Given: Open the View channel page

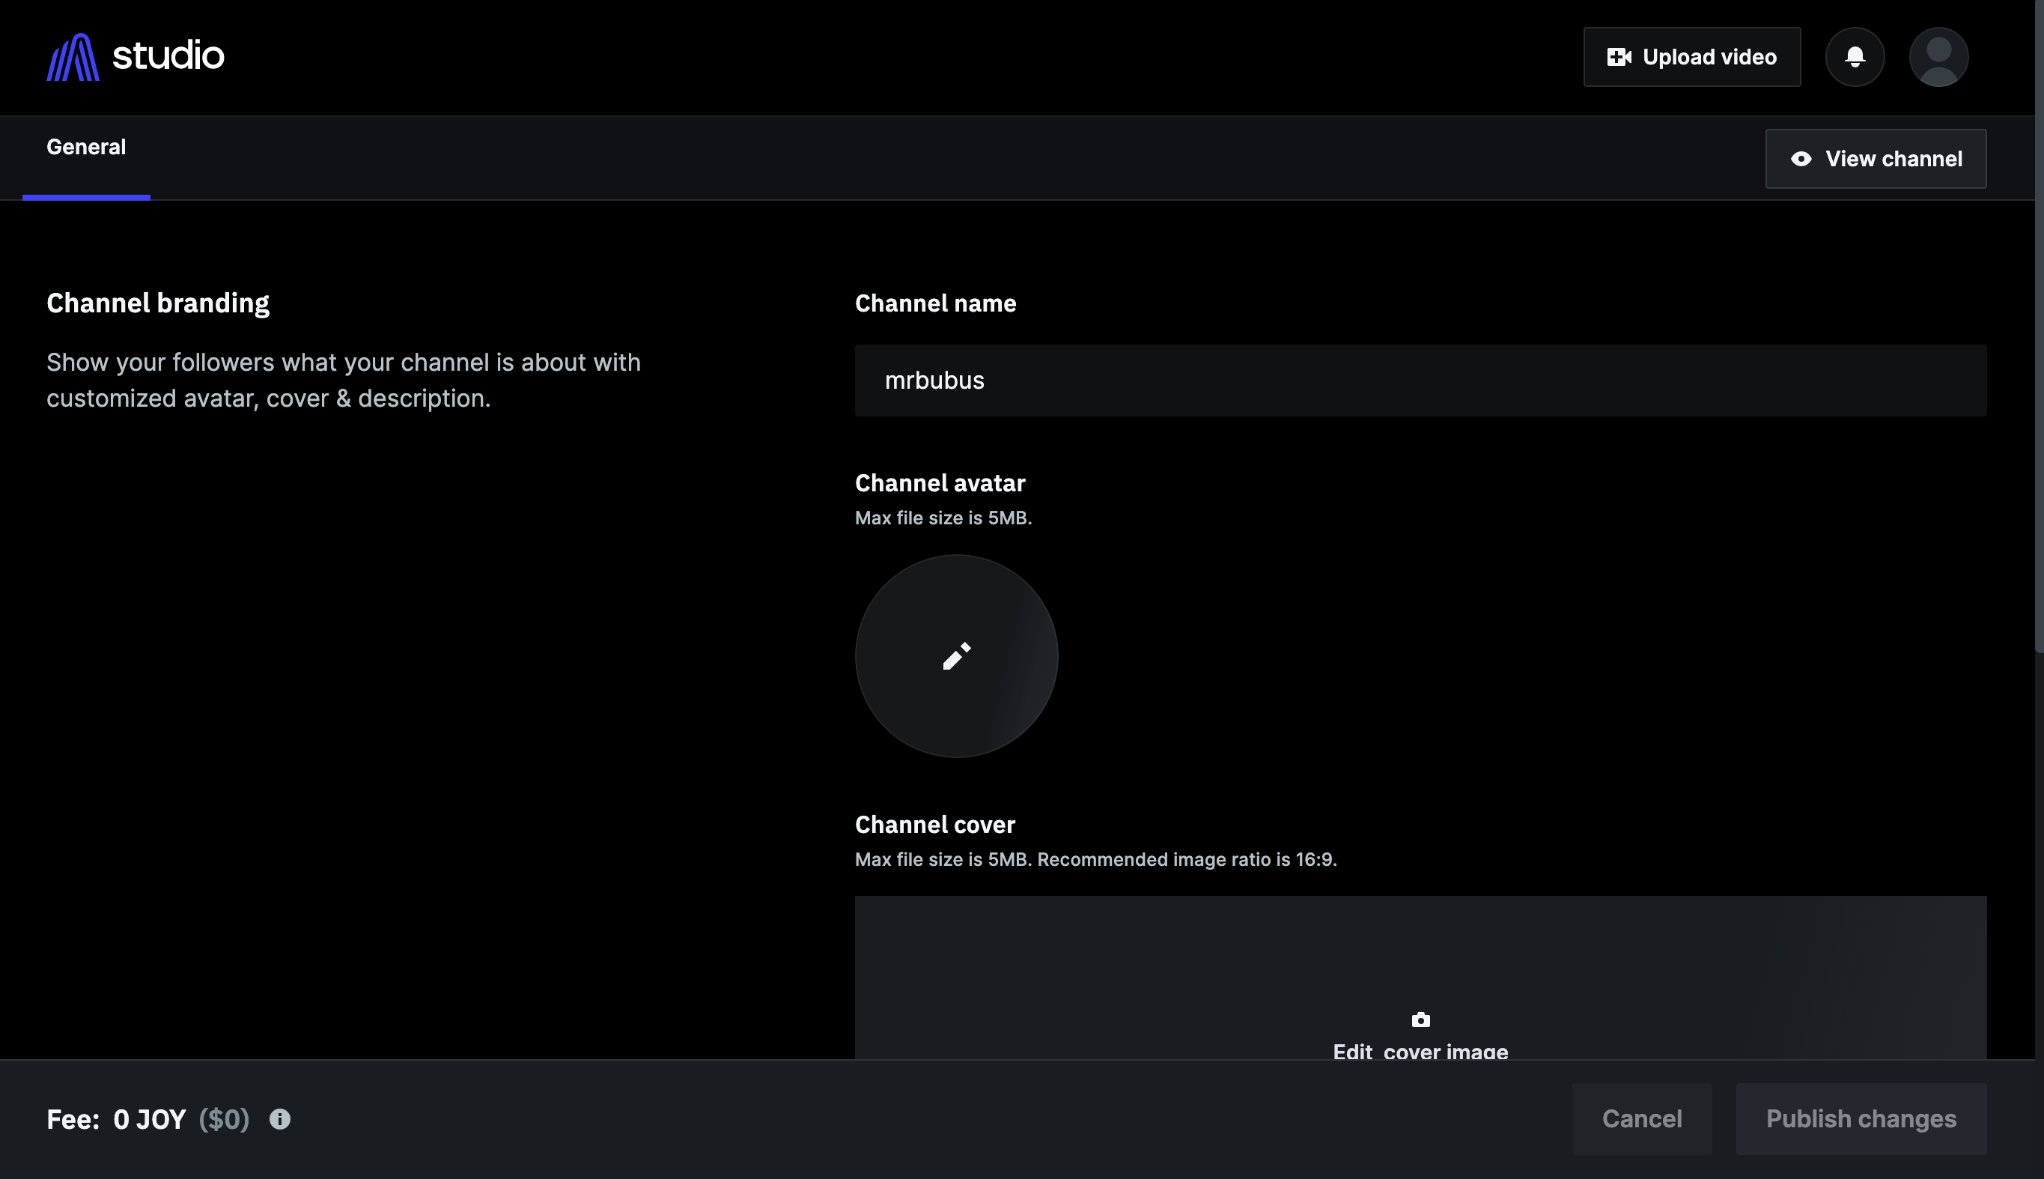Looking at the screenshot, I should pos(1876,158).
